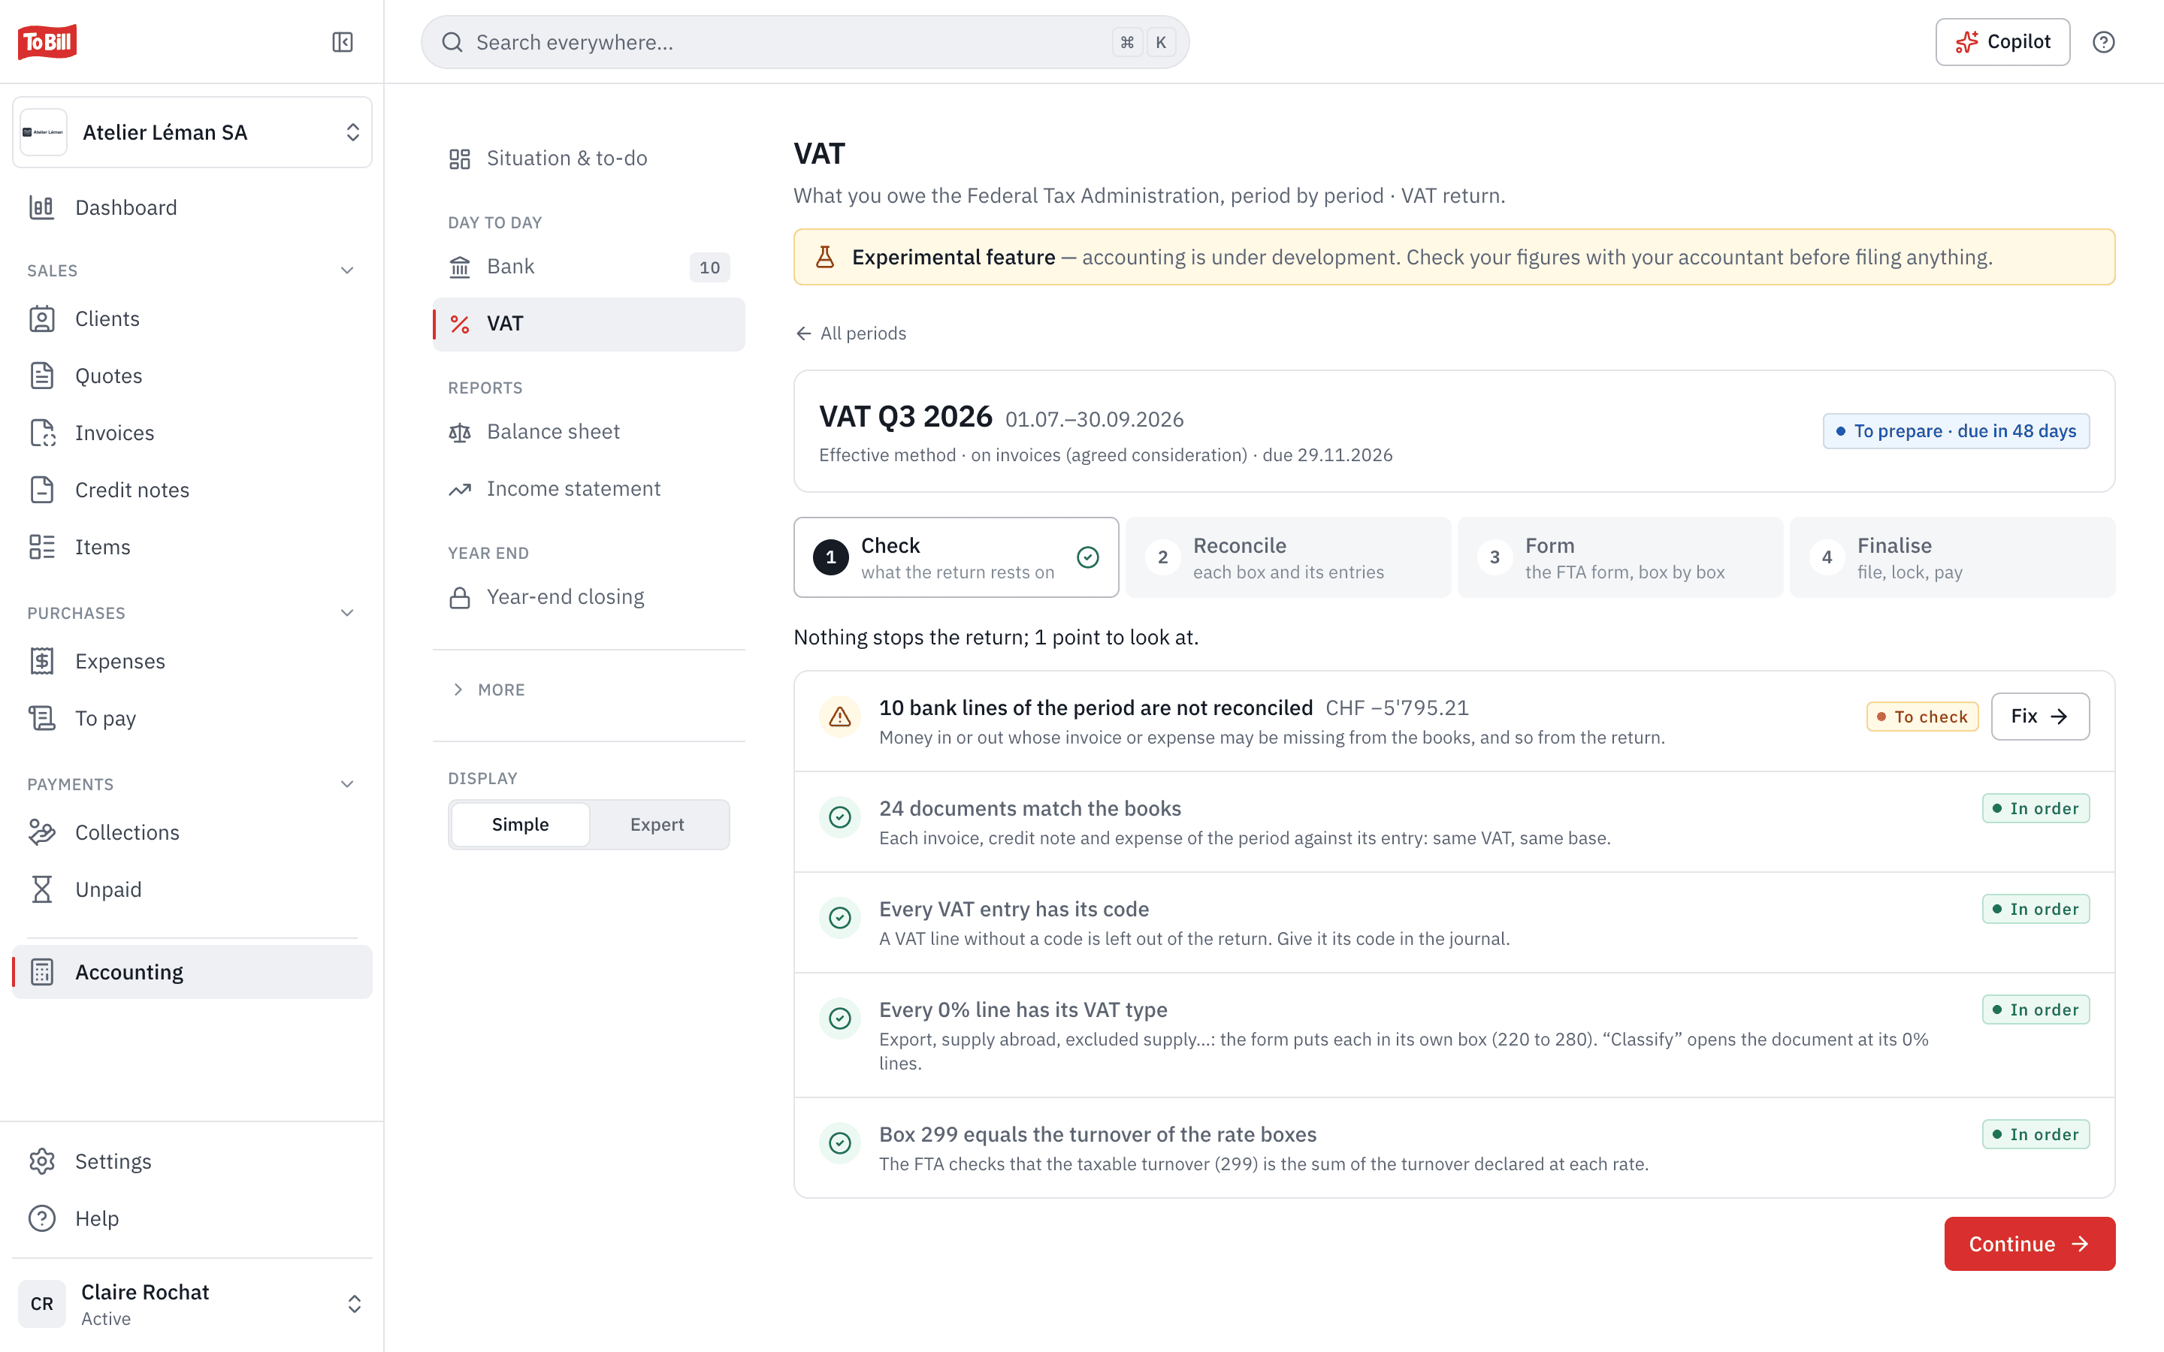Image resolution: width=2164 pixels, height=1352 pixels.
Task: Open Income statement report
Action: point(588,489)
